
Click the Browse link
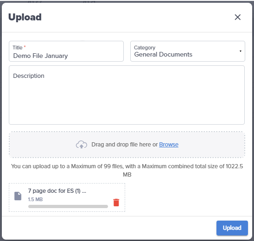pos(169,144)
